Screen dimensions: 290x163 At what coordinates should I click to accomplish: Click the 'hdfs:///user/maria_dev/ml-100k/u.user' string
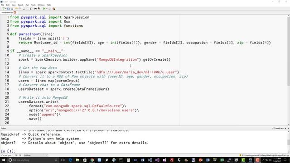[x=137, y=72]
